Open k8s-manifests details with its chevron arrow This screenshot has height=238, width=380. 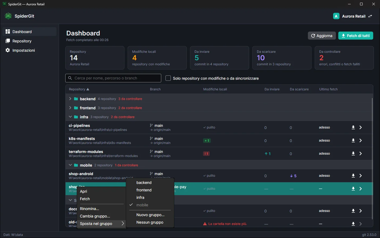coord(361,140)
